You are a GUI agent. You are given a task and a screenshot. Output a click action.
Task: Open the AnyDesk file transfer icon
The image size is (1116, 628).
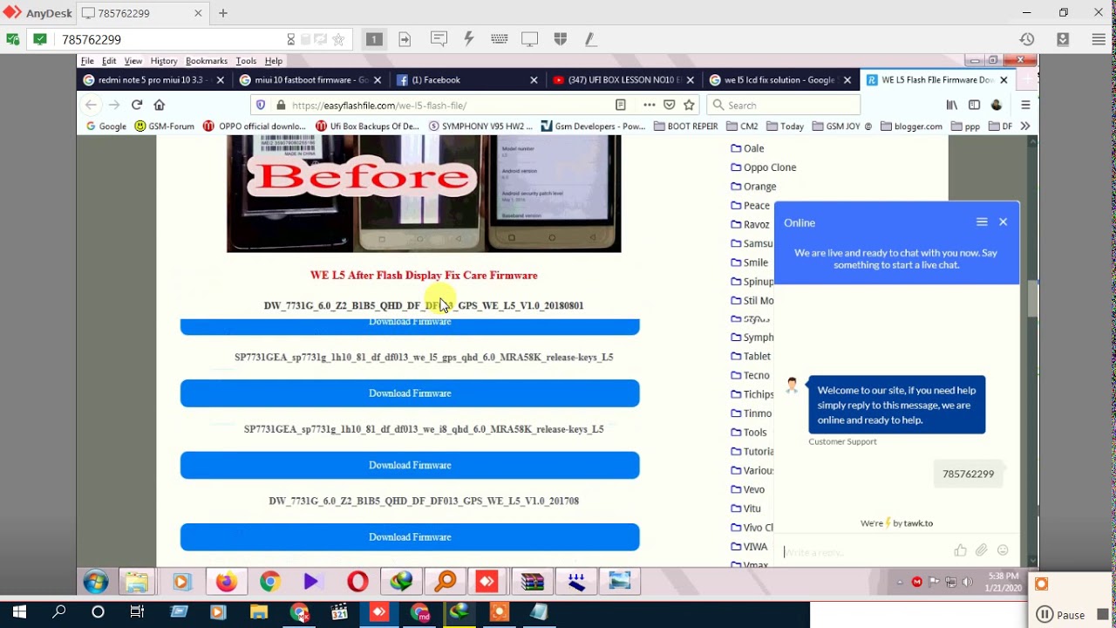[405, 39]
